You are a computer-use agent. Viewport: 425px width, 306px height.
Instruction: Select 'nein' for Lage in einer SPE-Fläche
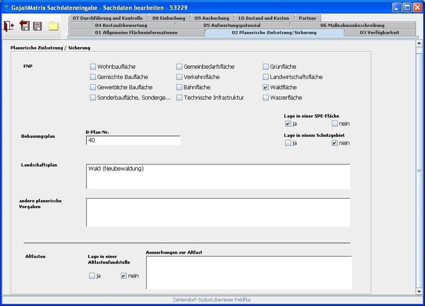[335, 124]
